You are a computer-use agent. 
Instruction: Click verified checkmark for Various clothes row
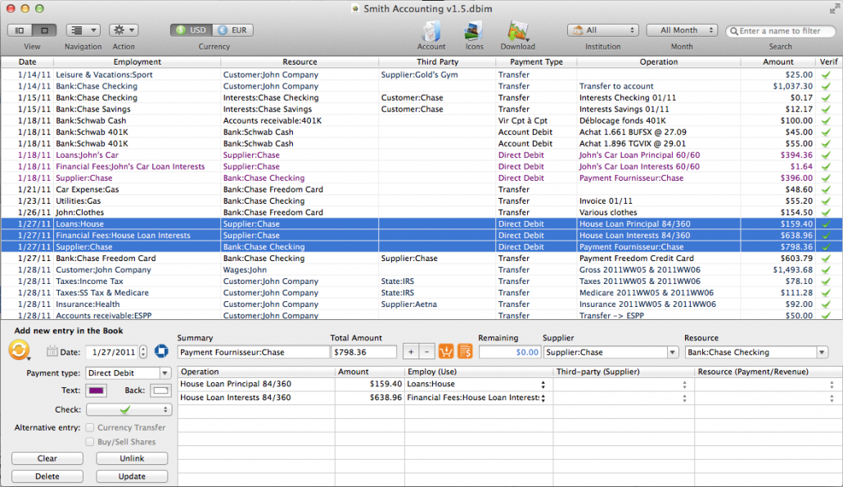coord(826,212)
